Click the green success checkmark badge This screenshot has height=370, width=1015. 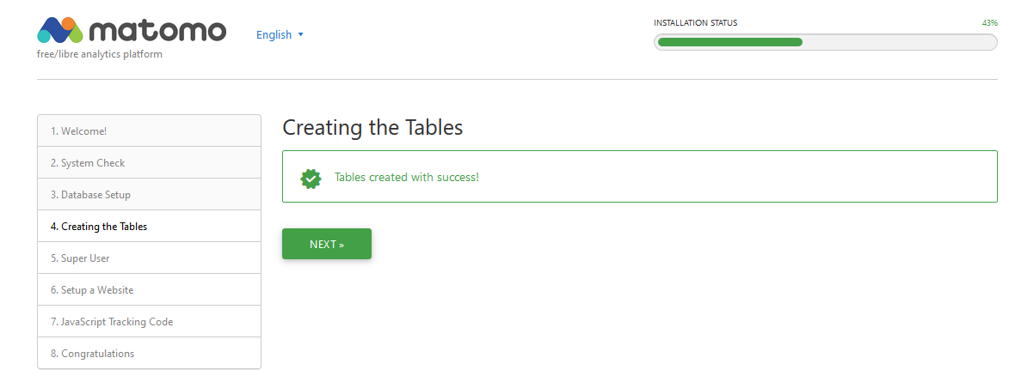[x=311, y=178]
